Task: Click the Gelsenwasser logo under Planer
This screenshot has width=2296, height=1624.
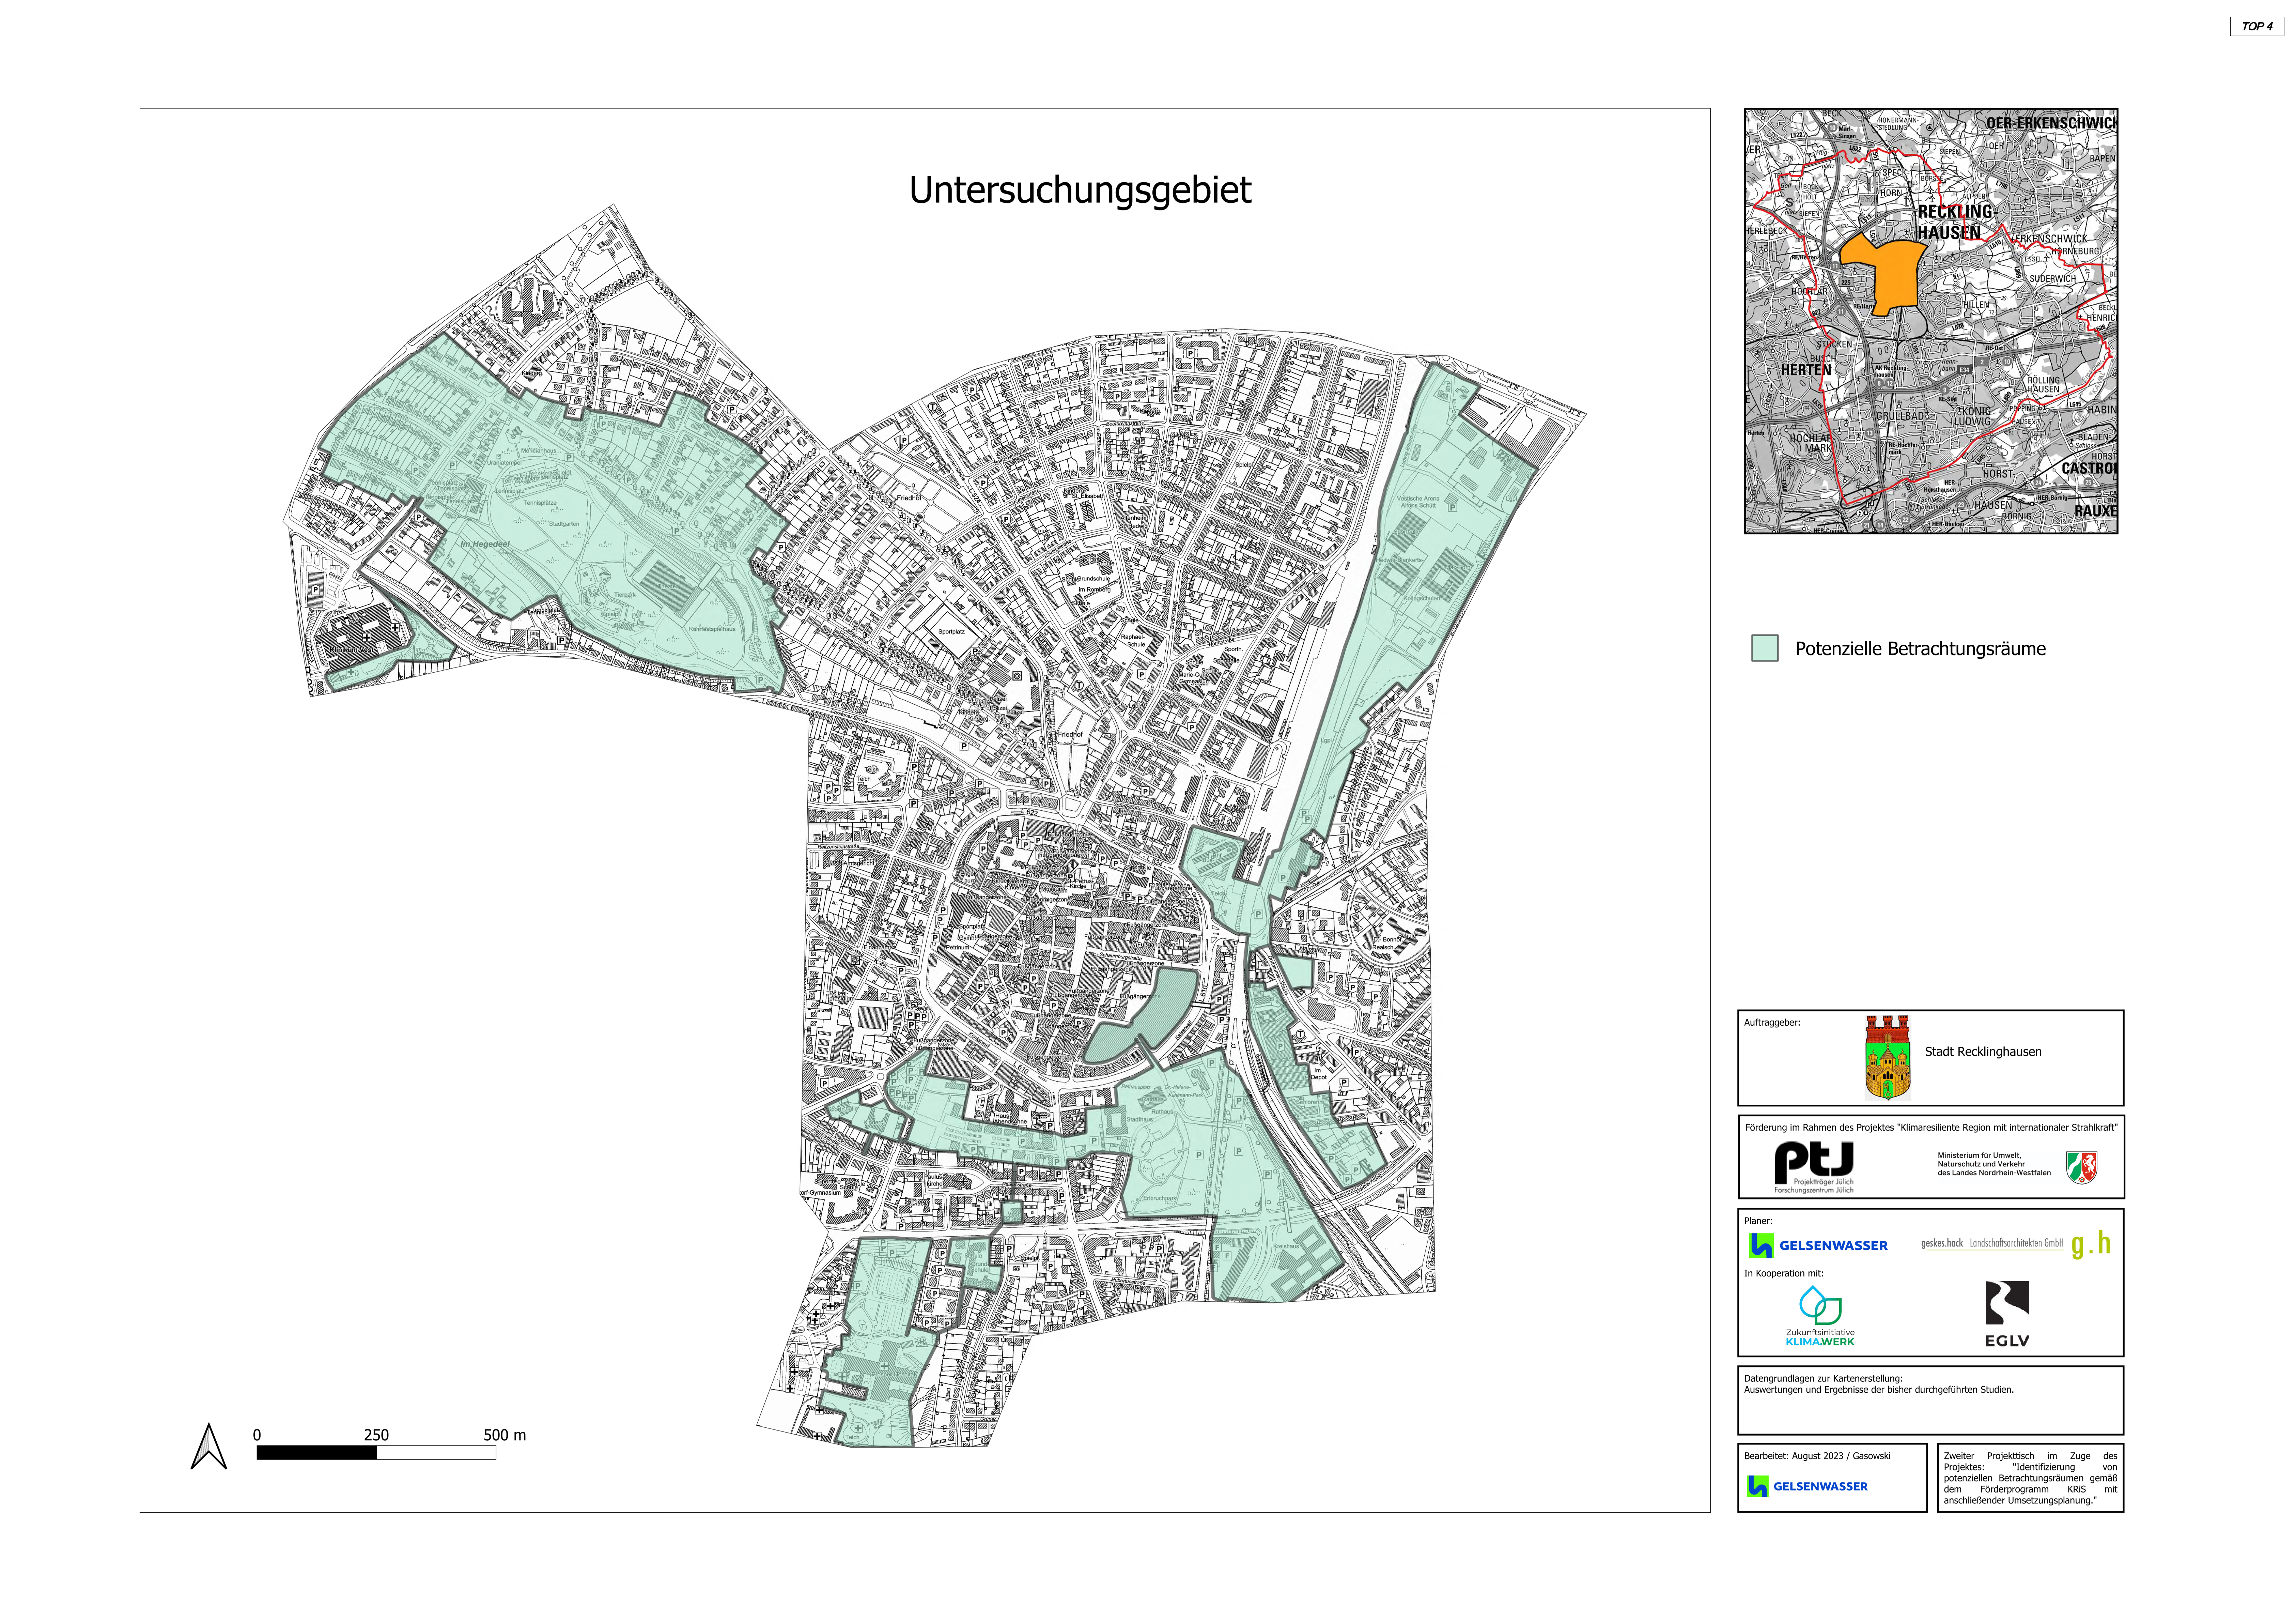Action: click(1818, 1245)
